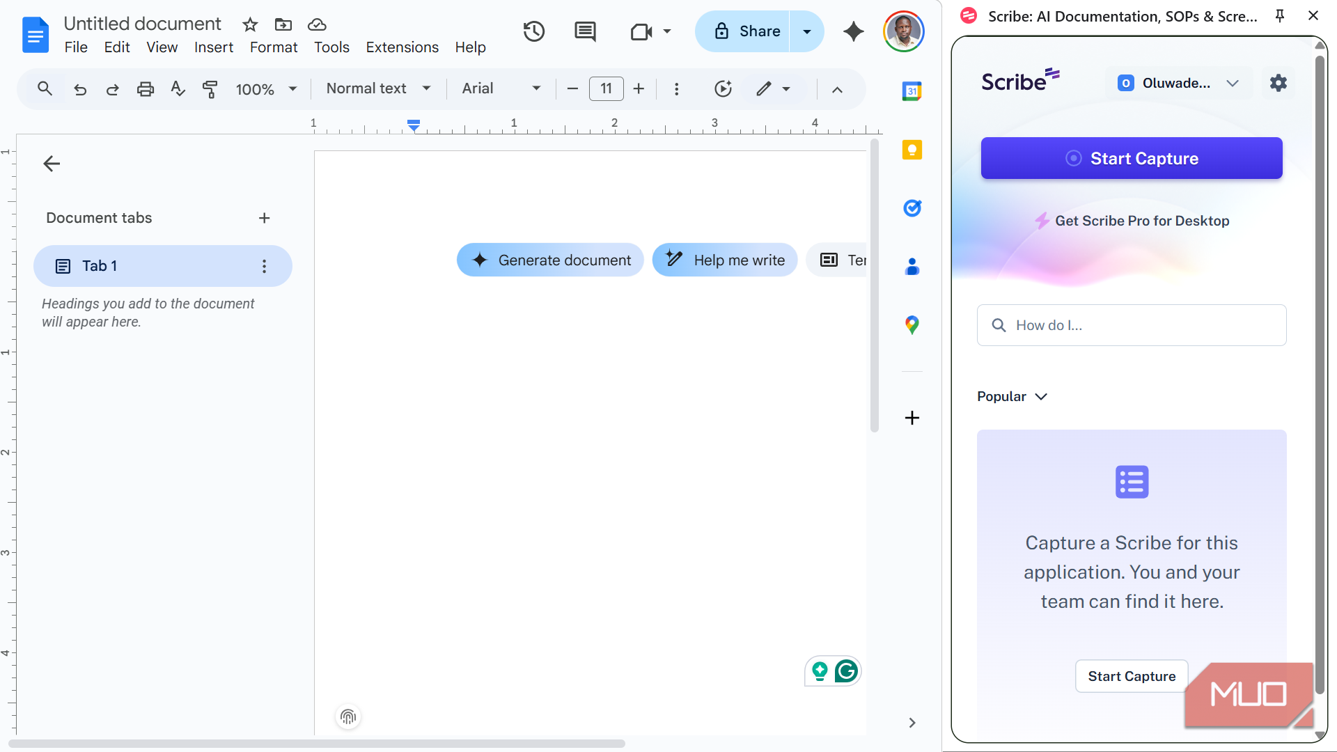Click the search magnifier in the Docs toolbar
The height and width of the screenshot is (752, 1337).
point(45,89)
